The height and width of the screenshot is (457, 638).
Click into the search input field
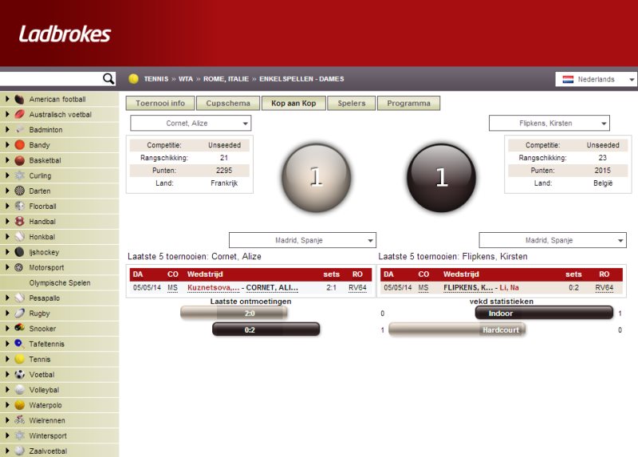click(x=51, y=78)
